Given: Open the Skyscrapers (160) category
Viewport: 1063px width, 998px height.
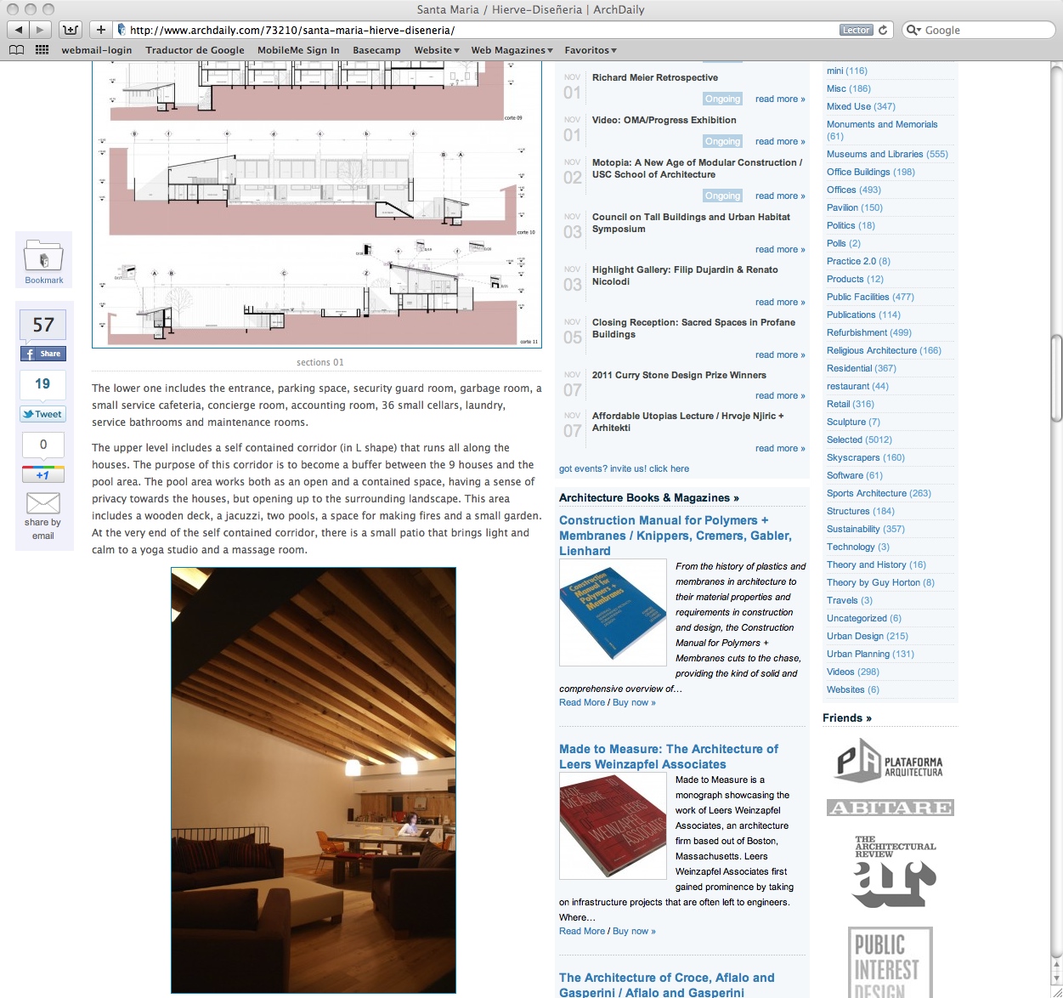Looking at the screenshot, I should pyautogui.click(x=866, y=457).
